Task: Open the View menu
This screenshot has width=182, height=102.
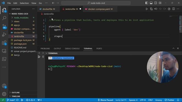Action: coord(34,3)
